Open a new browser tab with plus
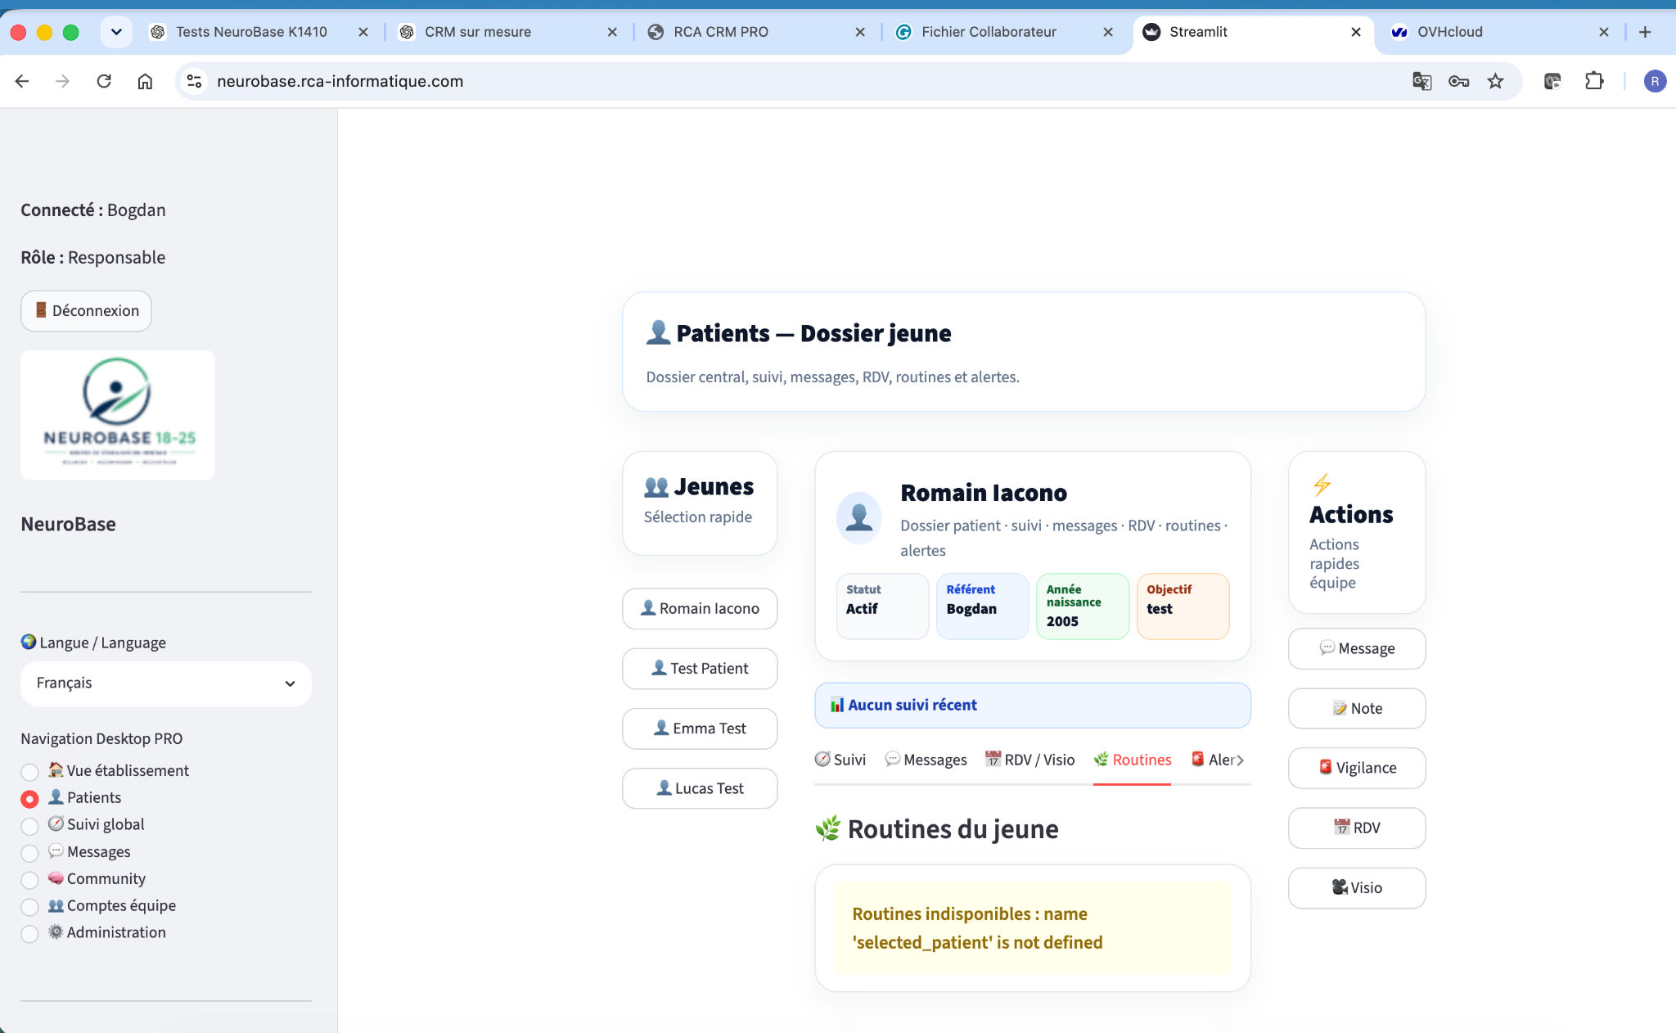Image resolution: width=1676 pixels, height=1033 pixels. click(1645, 32)
